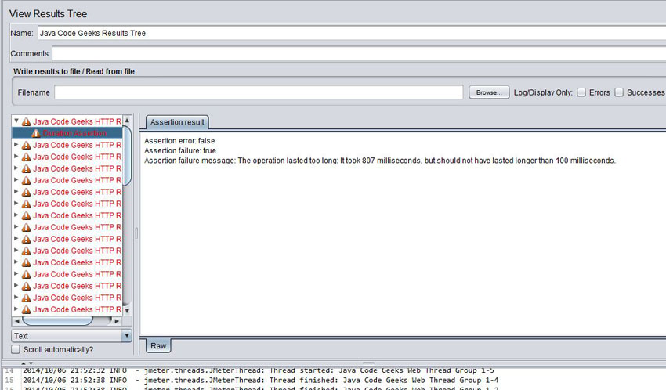Focus the Comments input field

(x=359, y=53)
